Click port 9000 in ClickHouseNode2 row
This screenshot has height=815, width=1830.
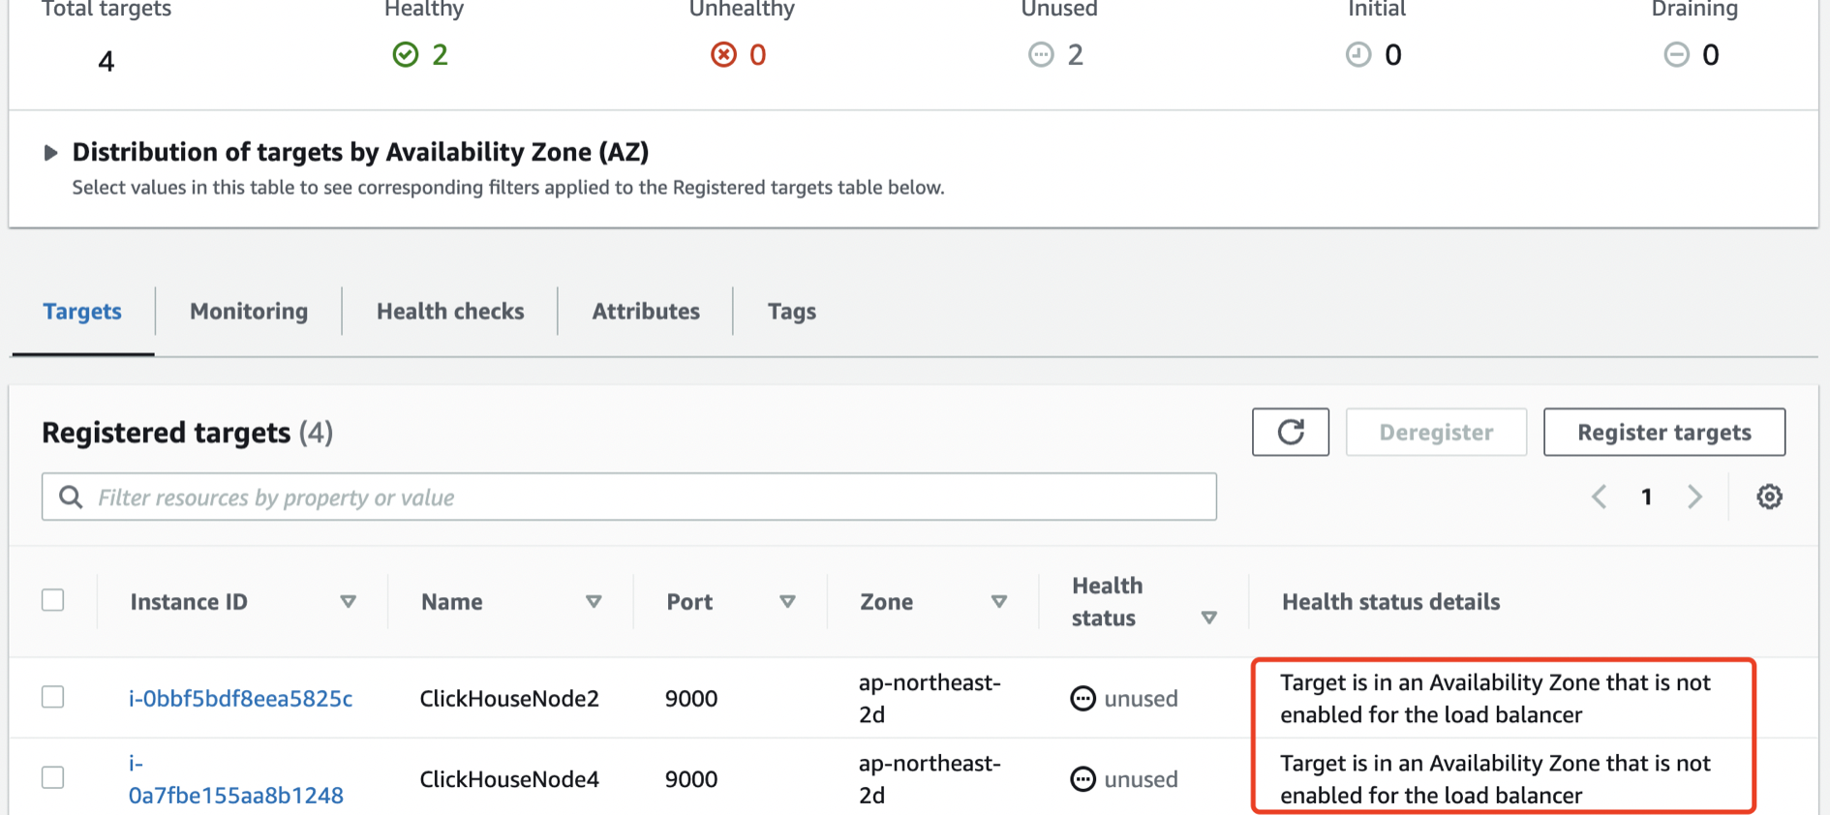tap(691, 698)
